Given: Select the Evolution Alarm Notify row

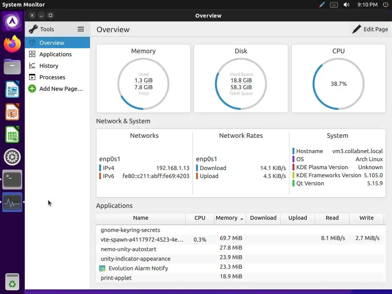Looking at the screenshot, I should (x=241, y=268).
